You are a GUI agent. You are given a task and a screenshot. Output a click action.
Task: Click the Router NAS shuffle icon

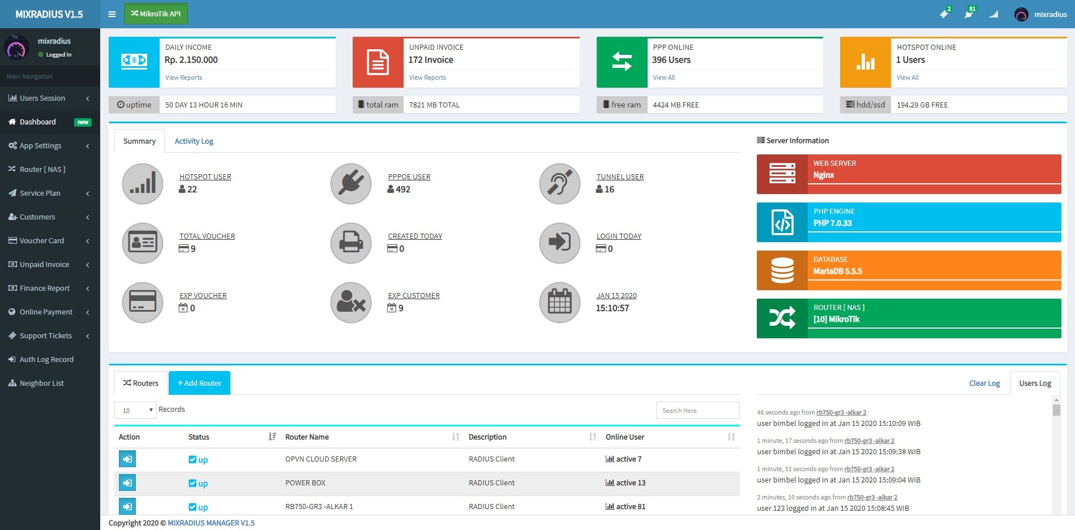[x=782, y=318]
